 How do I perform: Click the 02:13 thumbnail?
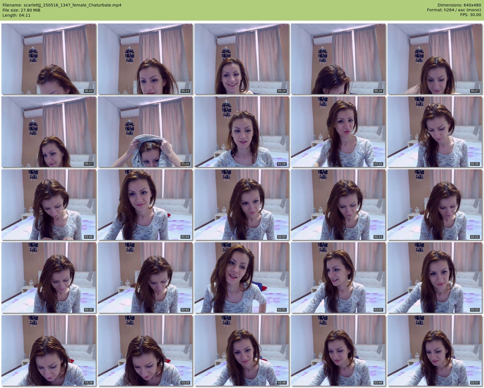(338, 205)
